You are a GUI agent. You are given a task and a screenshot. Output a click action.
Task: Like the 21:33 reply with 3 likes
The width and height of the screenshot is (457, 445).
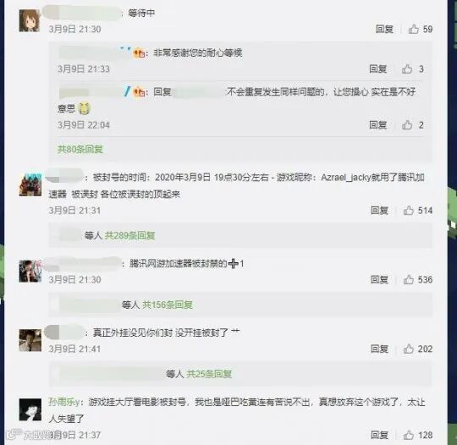(407, 69)
